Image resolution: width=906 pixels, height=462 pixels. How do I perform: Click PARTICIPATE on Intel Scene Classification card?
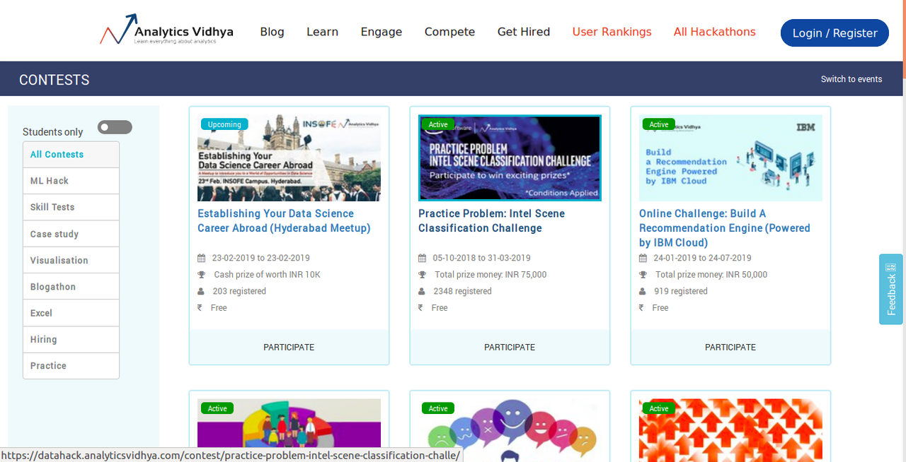pyautogui.click(x=510, y=347)
